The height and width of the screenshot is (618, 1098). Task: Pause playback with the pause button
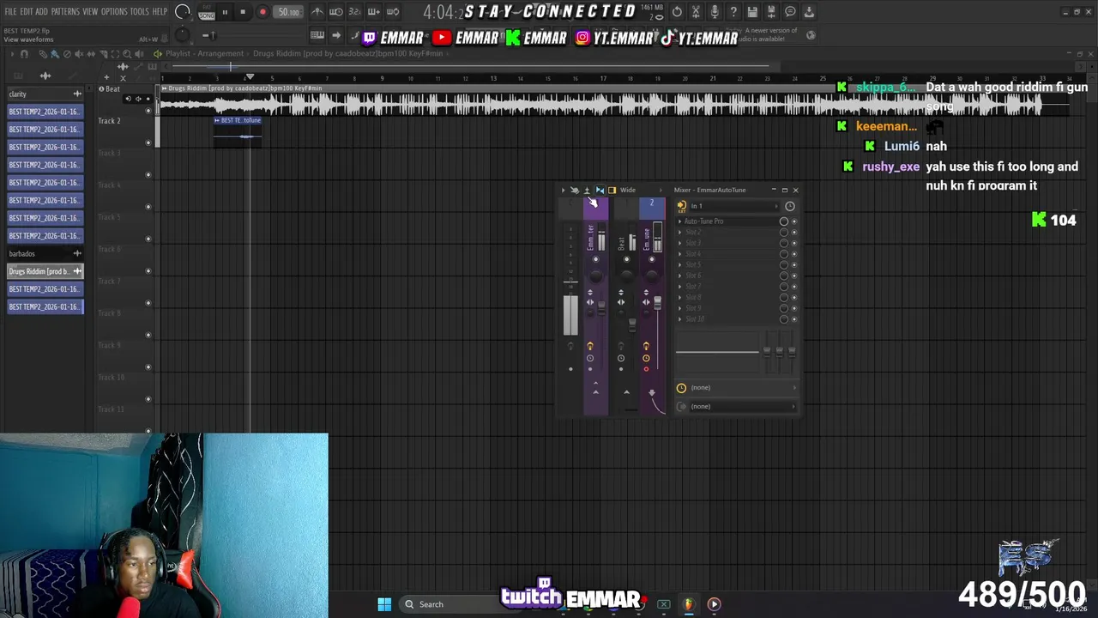click(225, 12)
